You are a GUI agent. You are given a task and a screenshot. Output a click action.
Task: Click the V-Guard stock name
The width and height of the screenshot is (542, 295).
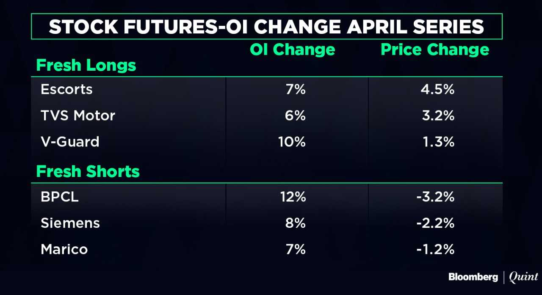70,141
